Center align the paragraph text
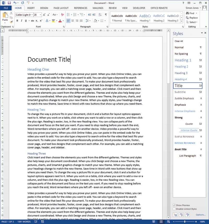Screen dimensions: 209x224 tap(73, 21)
